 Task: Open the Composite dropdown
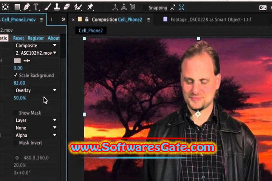point(36,46)
